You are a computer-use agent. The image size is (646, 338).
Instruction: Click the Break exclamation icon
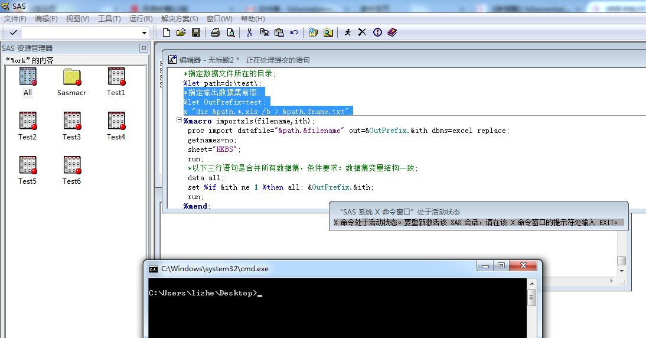[377, 32]
